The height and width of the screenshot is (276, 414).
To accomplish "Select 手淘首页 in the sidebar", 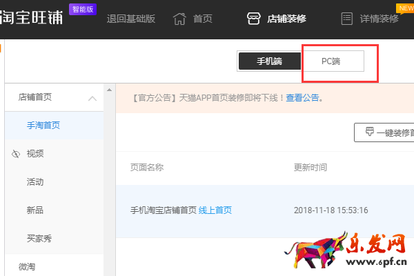I will coord(43,125).
